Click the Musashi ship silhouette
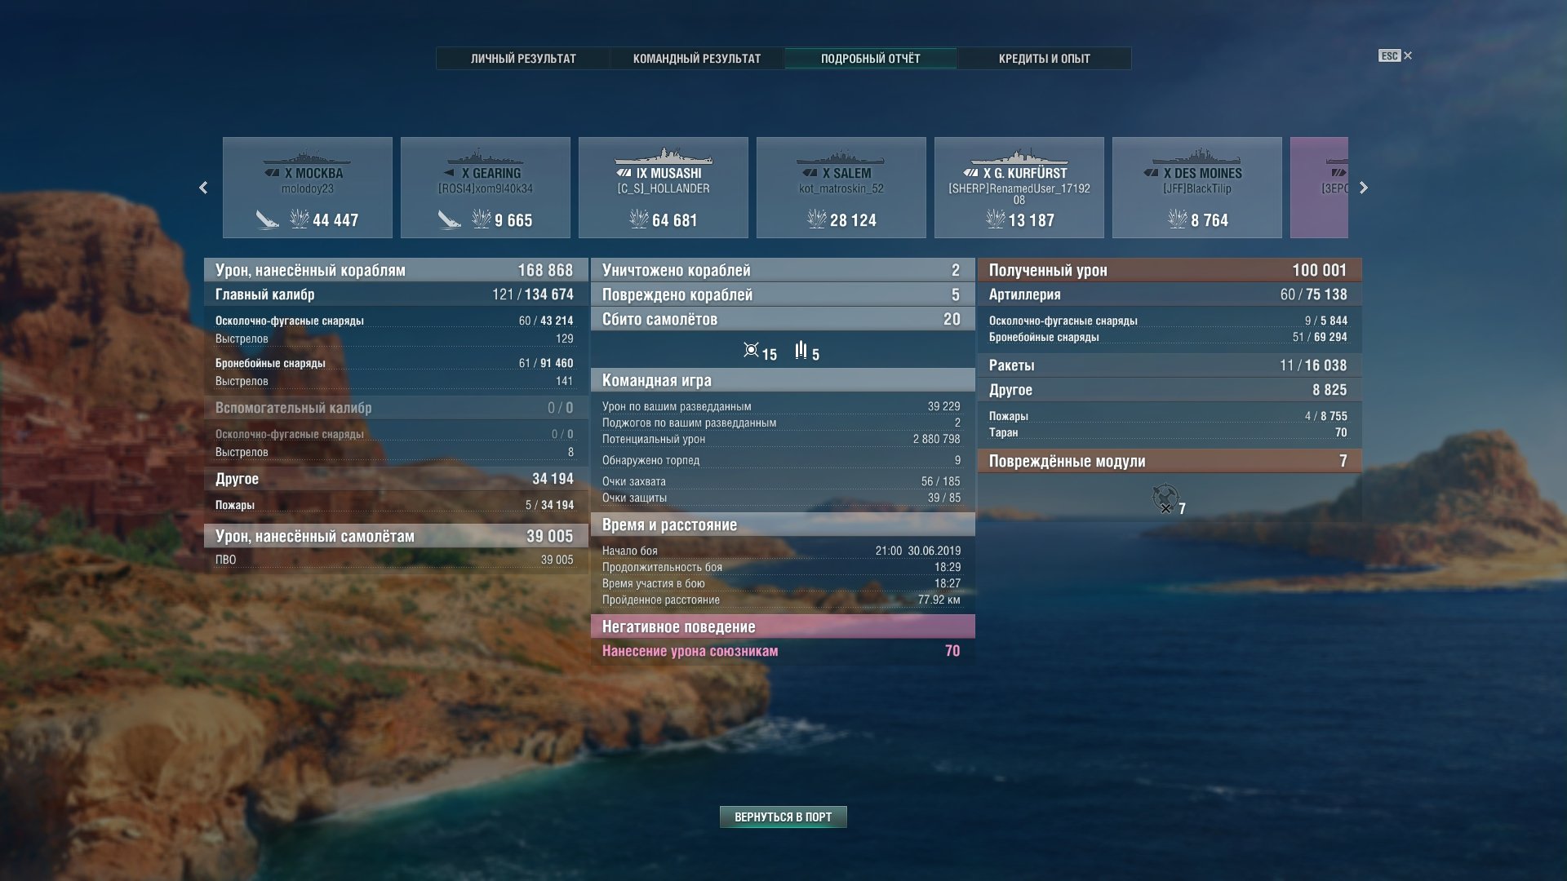The image size is (1567, 881). 664,156
